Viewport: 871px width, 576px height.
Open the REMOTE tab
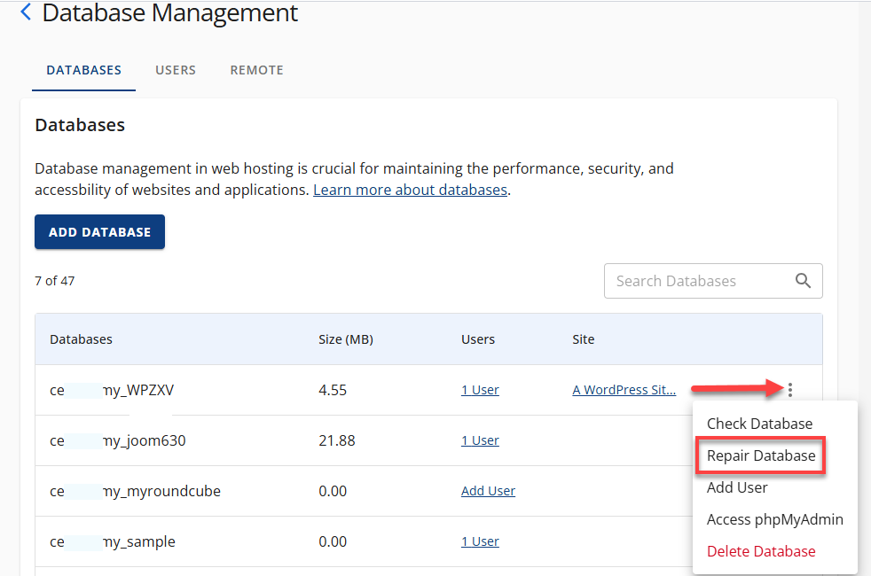[256, 69]
